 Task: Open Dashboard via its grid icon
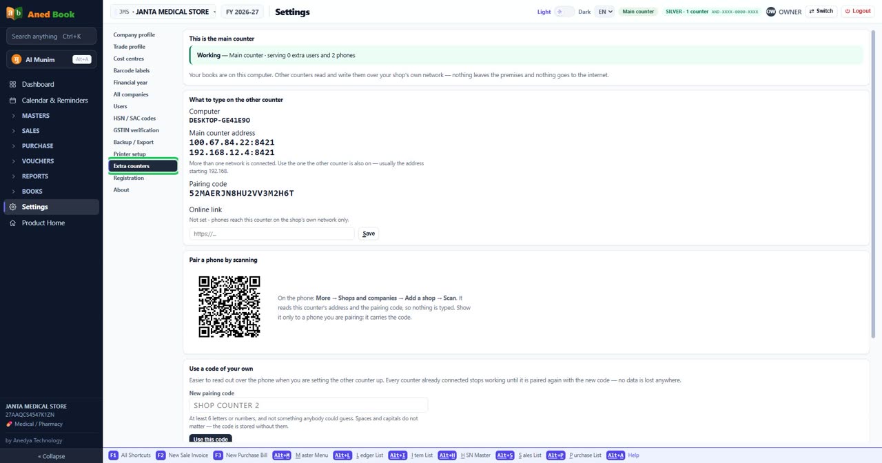tap(12, 84)
